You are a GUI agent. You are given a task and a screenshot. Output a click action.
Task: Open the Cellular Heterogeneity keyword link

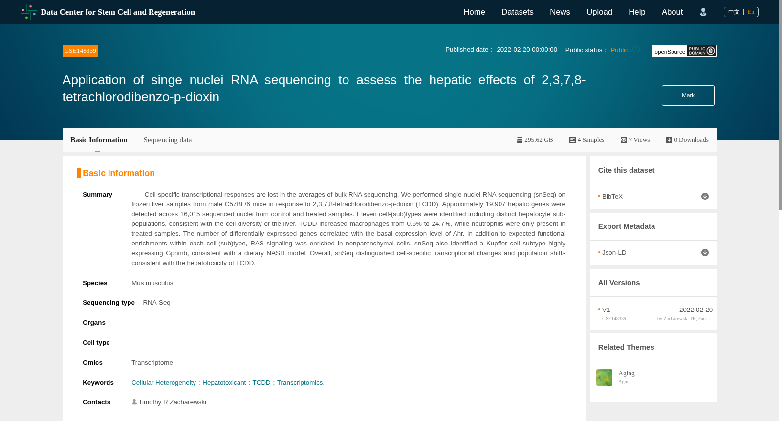pyautogui.click(x=164, y=382)
